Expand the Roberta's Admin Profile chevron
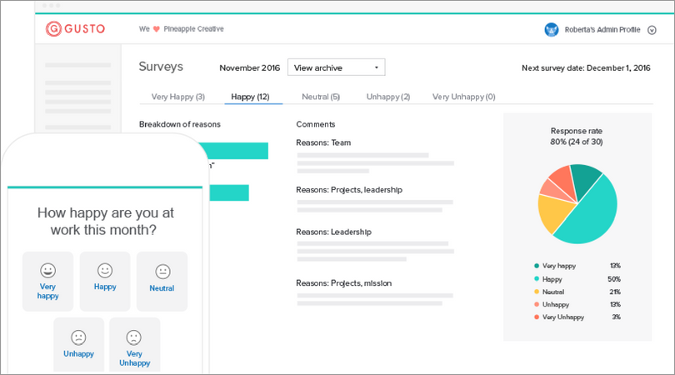675x375 pixels. [652, 30]
